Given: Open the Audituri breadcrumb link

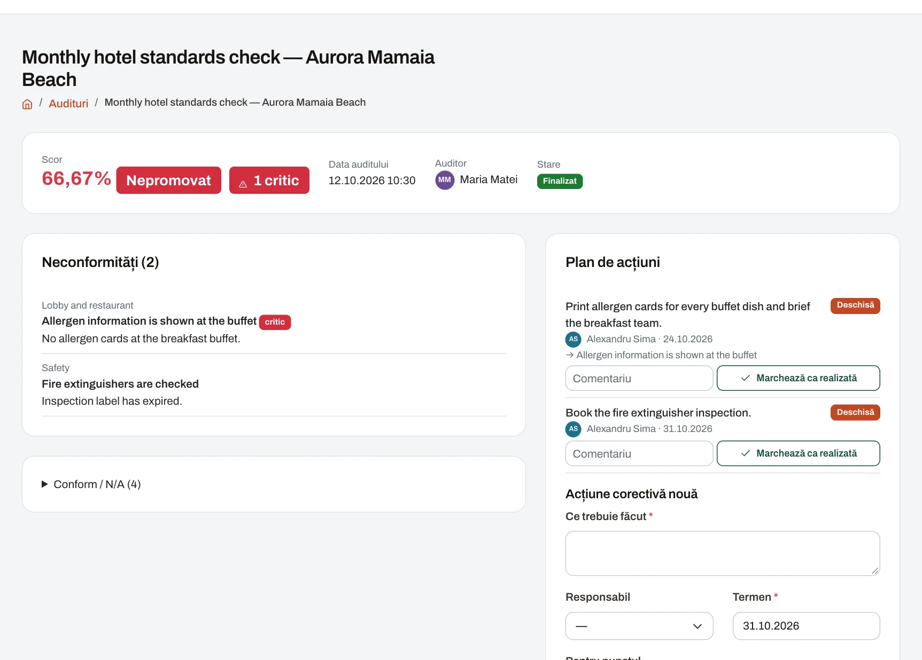Looking at the screenshot, I should coord(68,104).
